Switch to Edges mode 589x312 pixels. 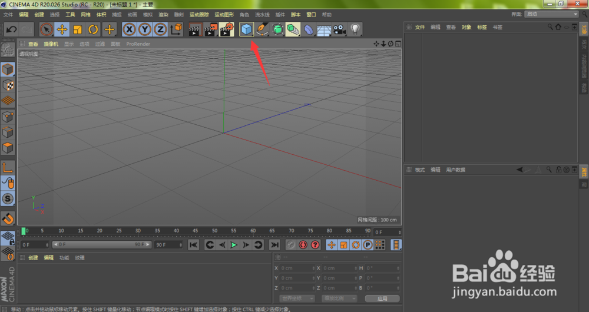click(x=8, y=132)
